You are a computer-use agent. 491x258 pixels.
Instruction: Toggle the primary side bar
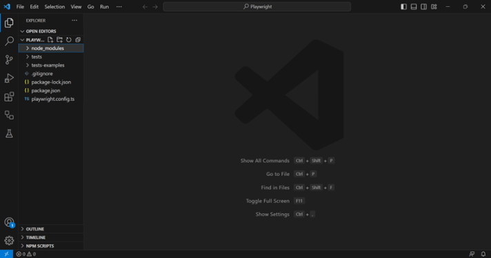(403, 7)
